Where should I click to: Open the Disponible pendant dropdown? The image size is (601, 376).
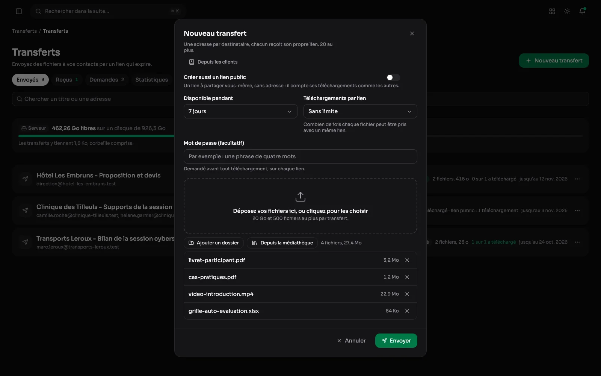(240, 111)
